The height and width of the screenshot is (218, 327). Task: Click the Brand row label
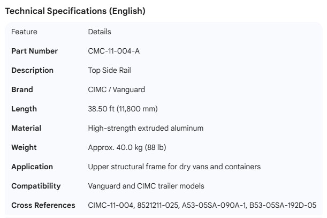pyautogui.click(x=22, y=89)
